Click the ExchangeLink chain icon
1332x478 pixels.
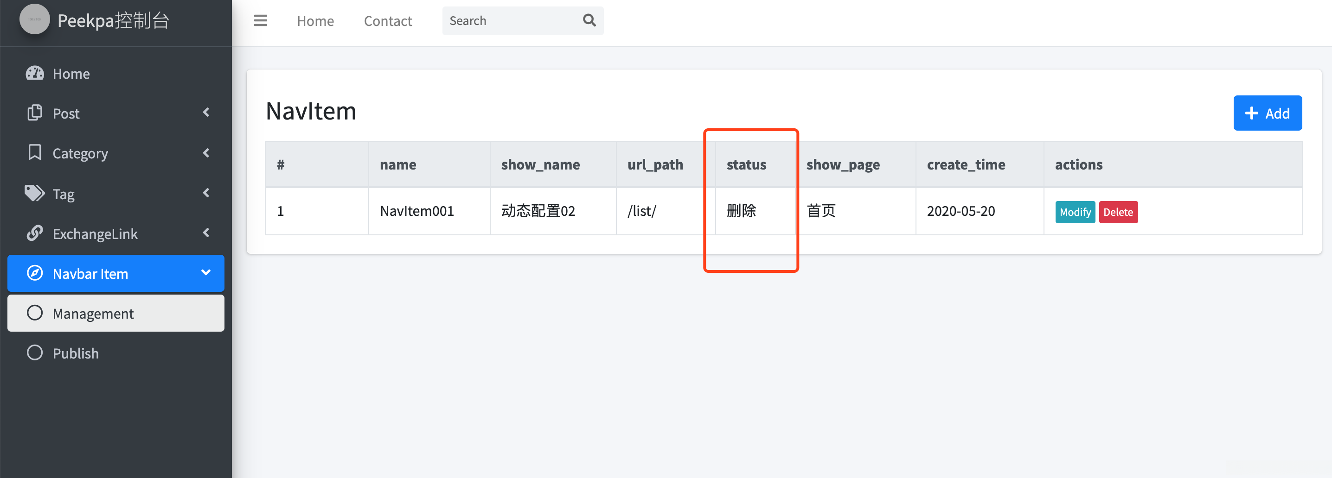[x=35, y=233]
